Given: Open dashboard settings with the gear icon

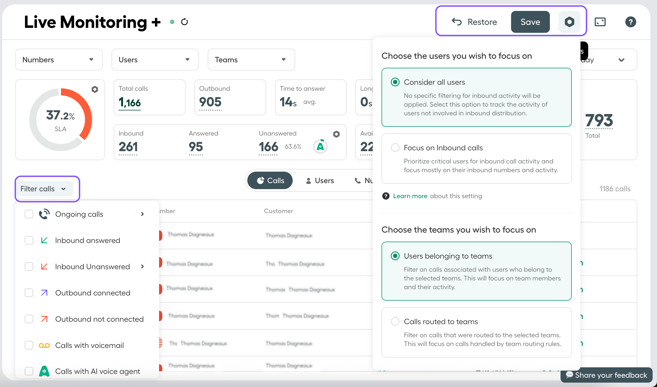Looking at the screenshot, I should point(569,22).
